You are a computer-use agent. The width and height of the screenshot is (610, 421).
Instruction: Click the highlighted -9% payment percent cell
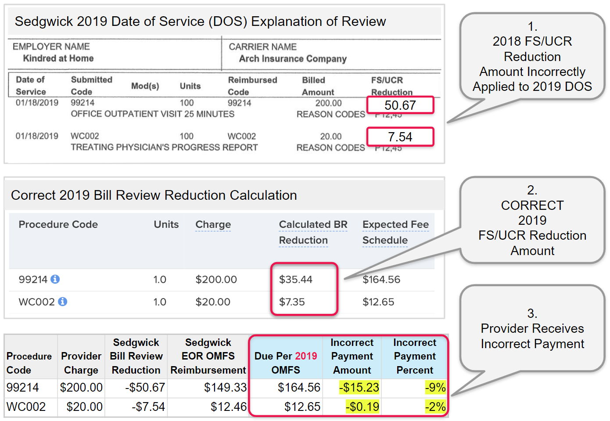click(435, 388)
